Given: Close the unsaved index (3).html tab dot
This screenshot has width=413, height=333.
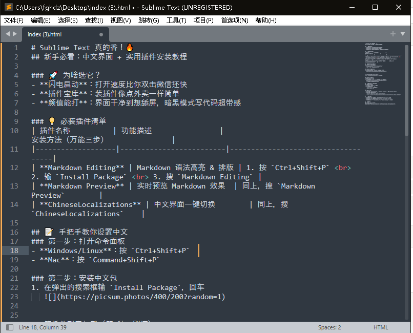Looking at the screenshot, I should tap(101, 34).
